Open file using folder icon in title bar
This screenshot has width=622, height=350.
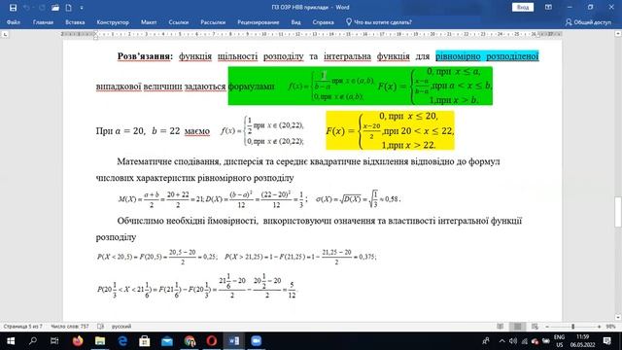(x=55, y=8)
